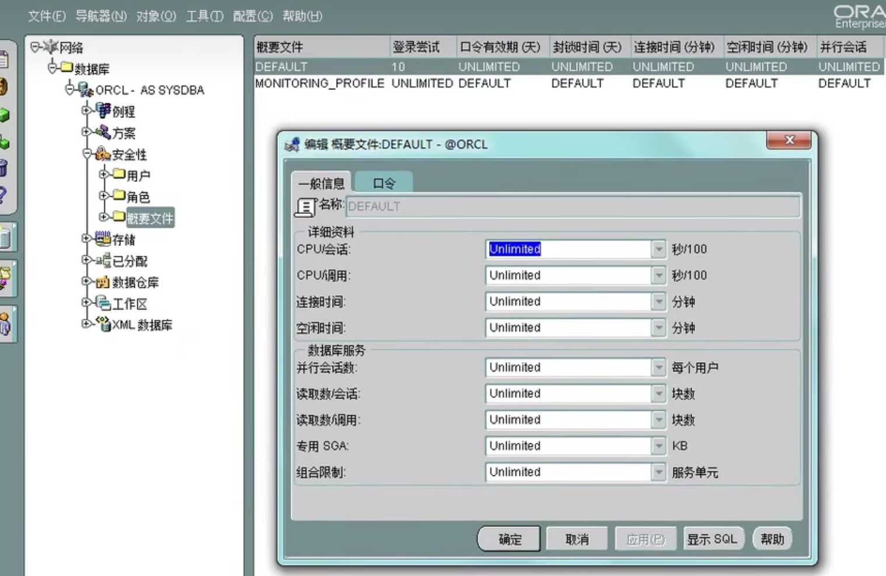Expand the 角色 folder node
The height and width of the screenshot is (576, 886).
103,195
